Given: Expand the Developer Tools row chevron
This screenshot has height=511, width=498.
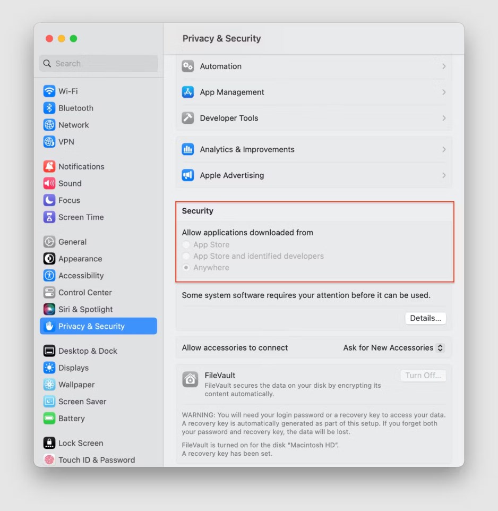Looking at the screenshot, I should (444, 118).
